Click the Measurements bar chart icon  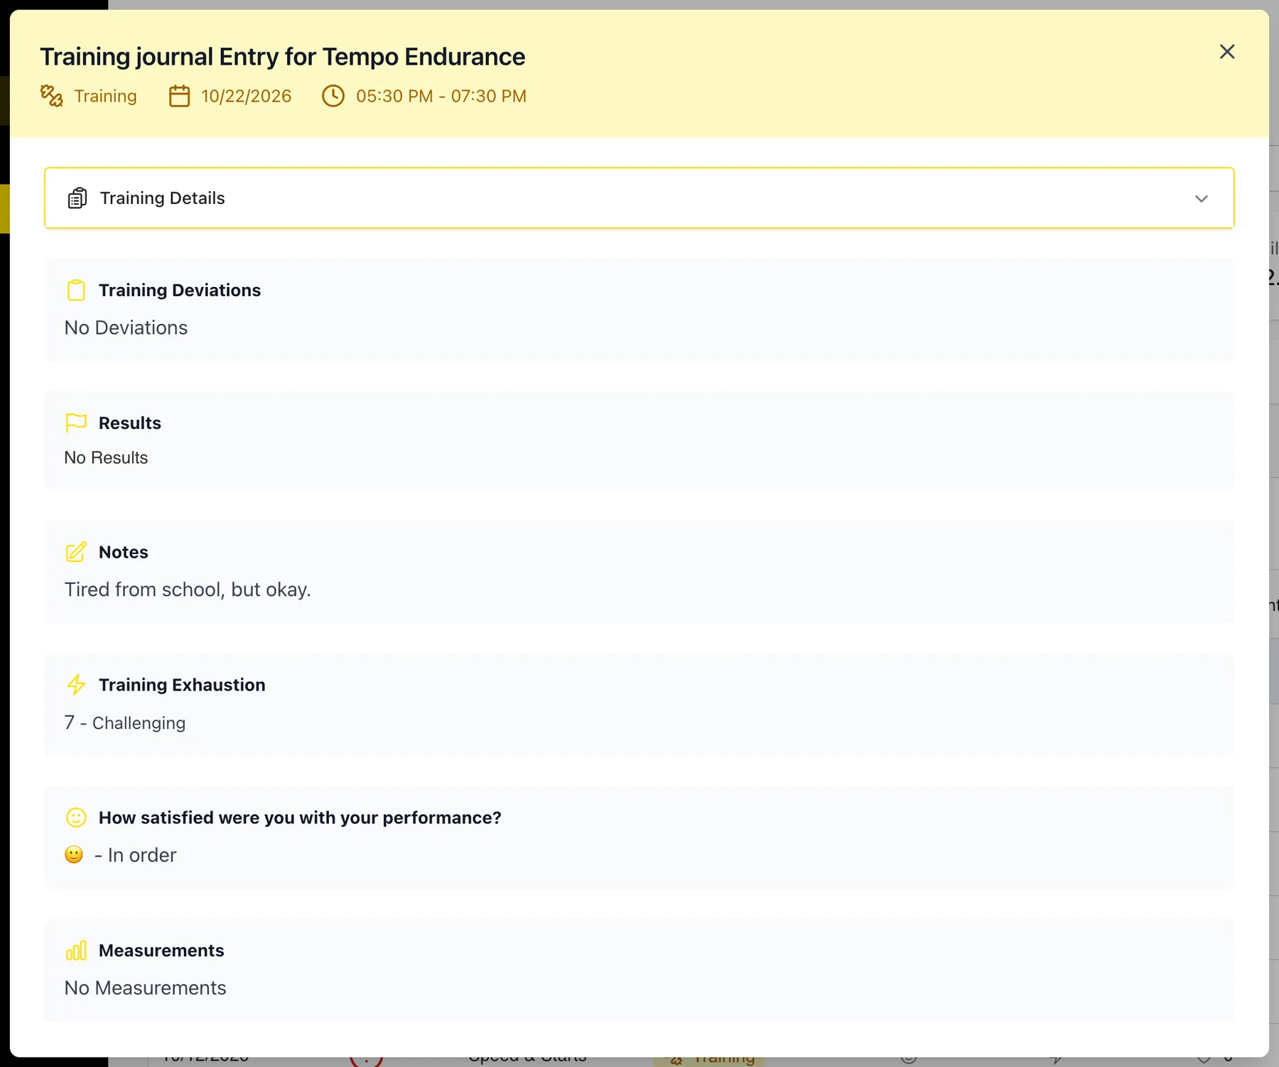tap(76, 950)
